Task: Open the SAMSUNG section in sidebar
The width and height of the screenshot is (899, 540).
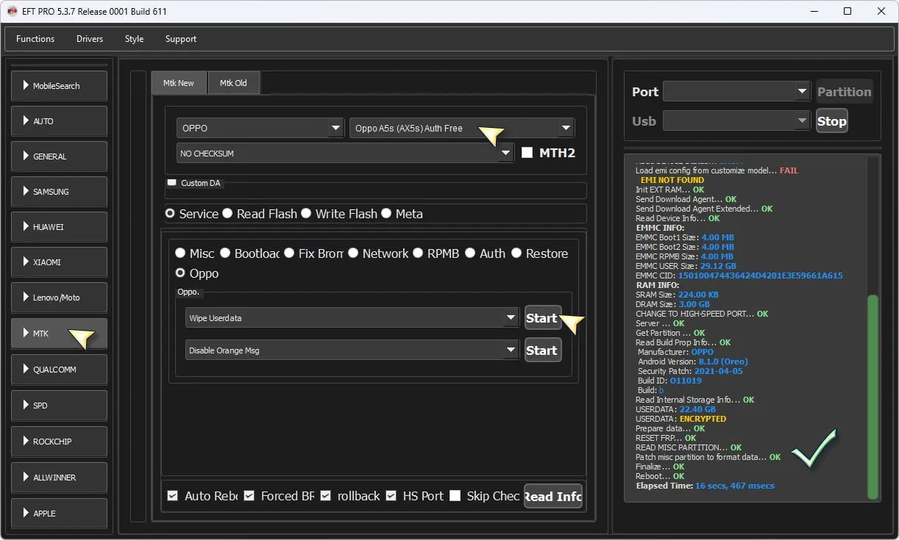Action: click(x=59, y=192)
